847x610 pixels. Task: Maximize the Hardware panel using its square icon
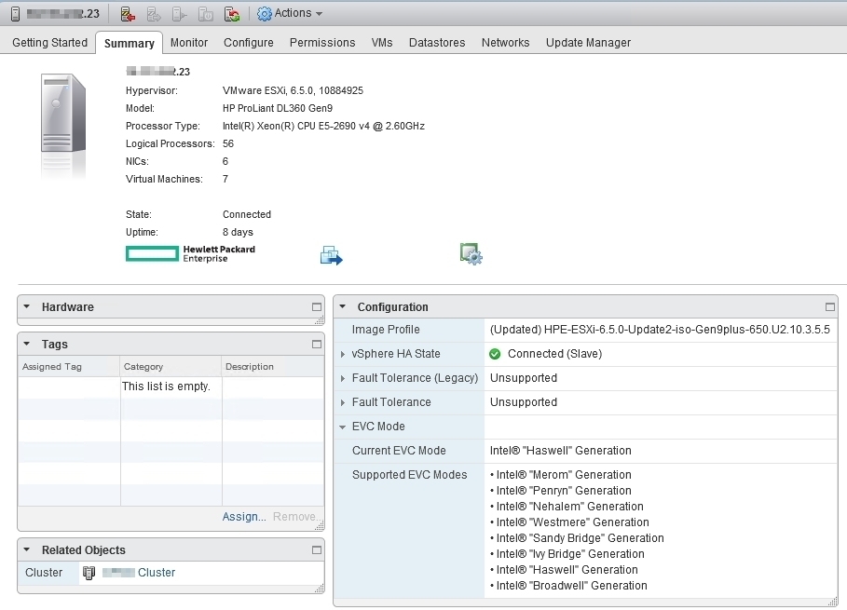tap(317, 307)
